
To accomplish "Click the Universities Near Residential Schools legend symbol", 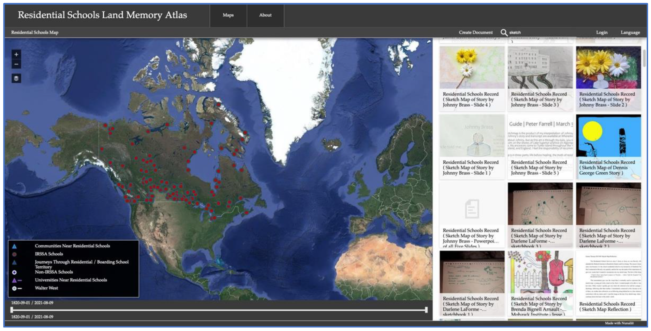I will pos(17,280).
